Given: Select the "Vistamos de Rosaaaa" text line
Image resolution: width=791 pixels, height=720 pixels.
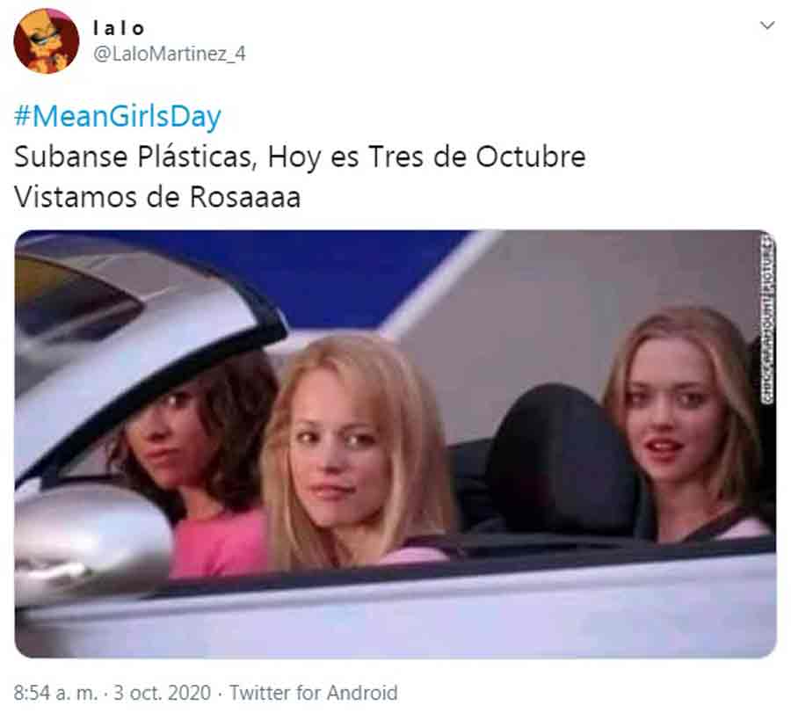Looking at the screenshot, I should coord(157,196).
